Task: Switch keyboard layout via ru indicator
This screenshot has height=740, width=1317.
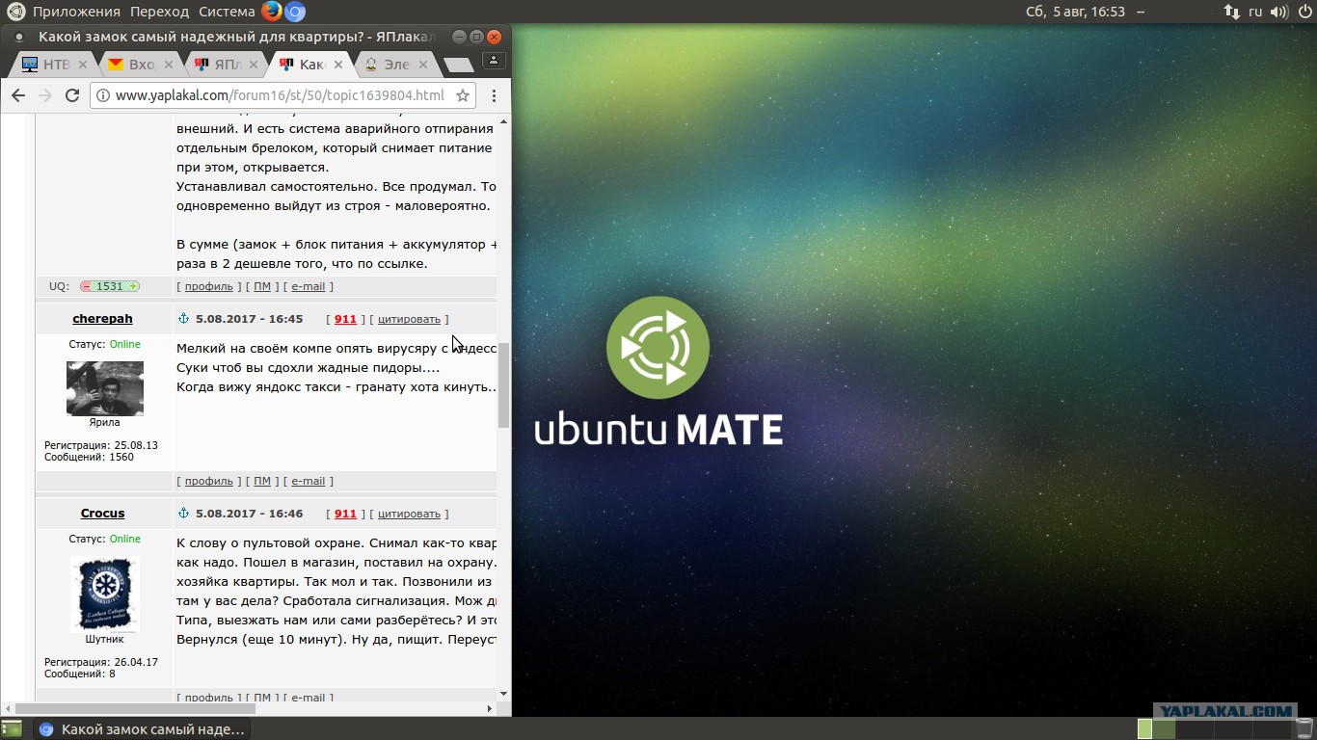Action: tap(1255, 12)
